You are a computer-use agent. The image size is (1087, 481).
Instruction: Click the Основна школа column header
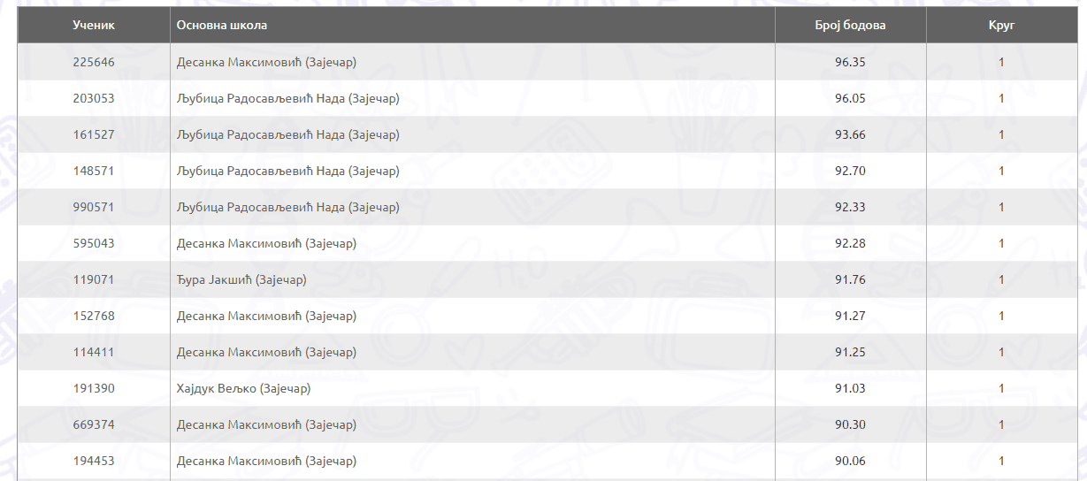[x=222, y=26]
